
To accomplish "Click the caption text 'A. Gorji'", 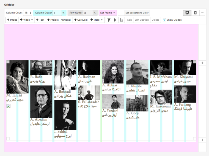I will coord(132,113).
